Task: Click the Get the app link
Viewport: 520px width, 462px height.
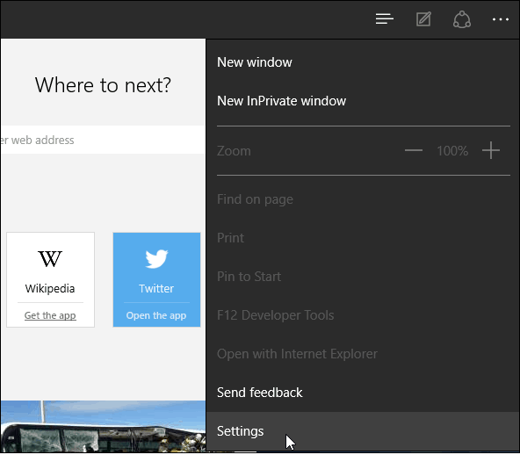Action: tap(50, 315)
